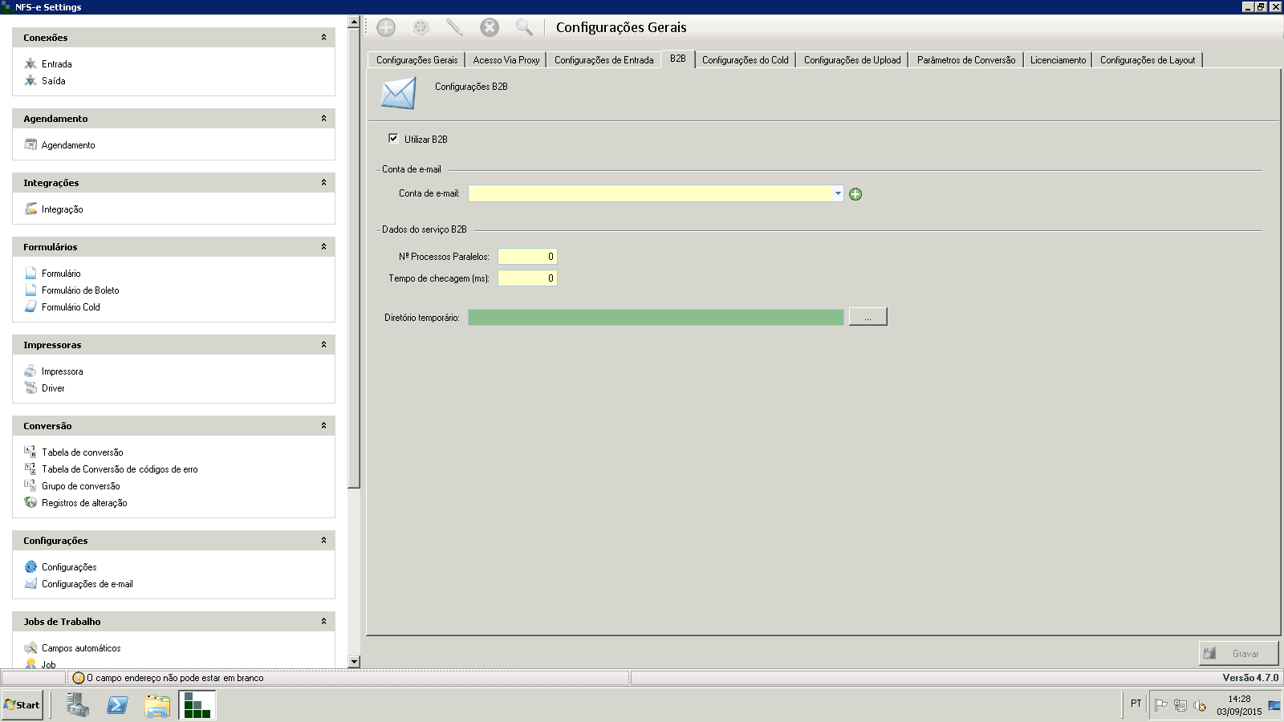Launch PowerShell from the taskbar

point(117,705)
